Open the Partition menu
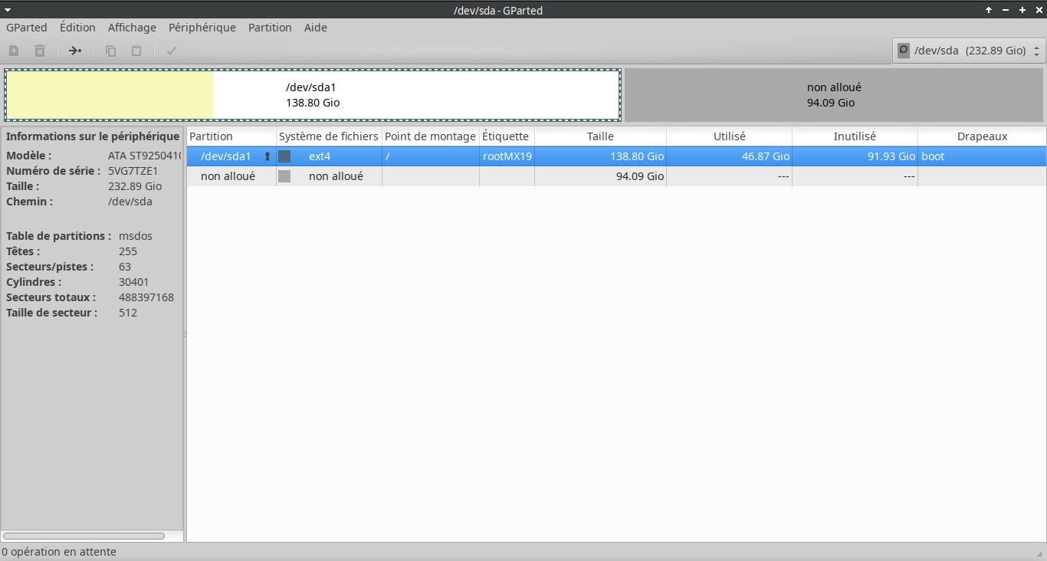This screenshot has height=561, width=1047. pos(270,28)
